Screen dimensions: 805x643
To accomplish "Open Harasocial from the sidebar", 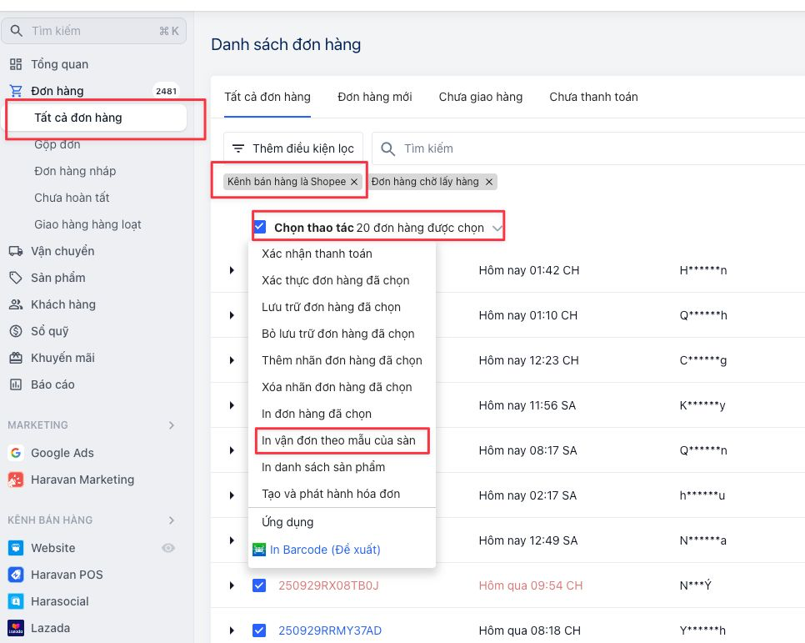I will [15, 601].
